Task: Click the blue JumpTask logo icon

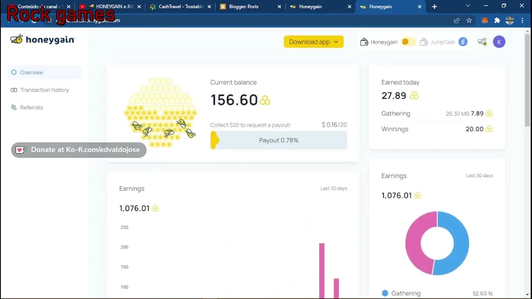Action: click(x=463, y=42)
